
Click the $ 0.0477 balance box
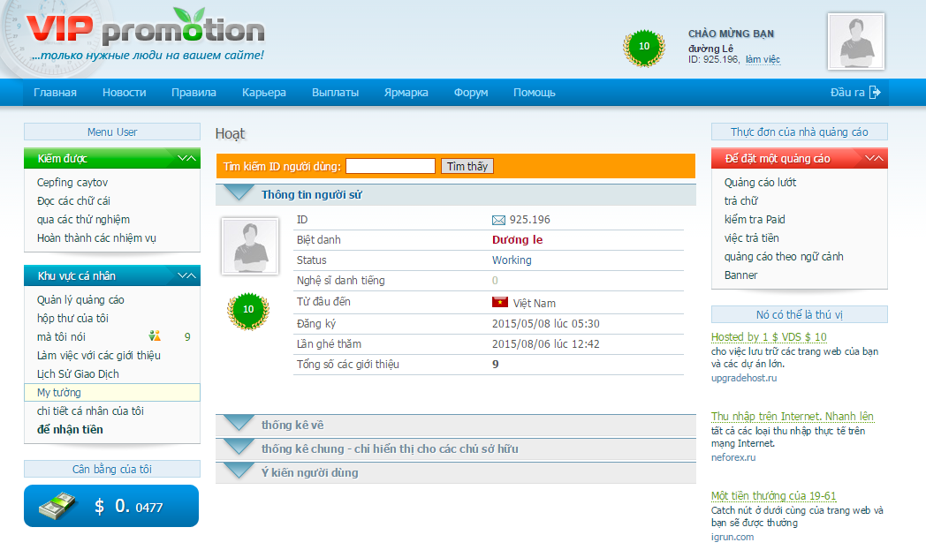pos(111,506)
